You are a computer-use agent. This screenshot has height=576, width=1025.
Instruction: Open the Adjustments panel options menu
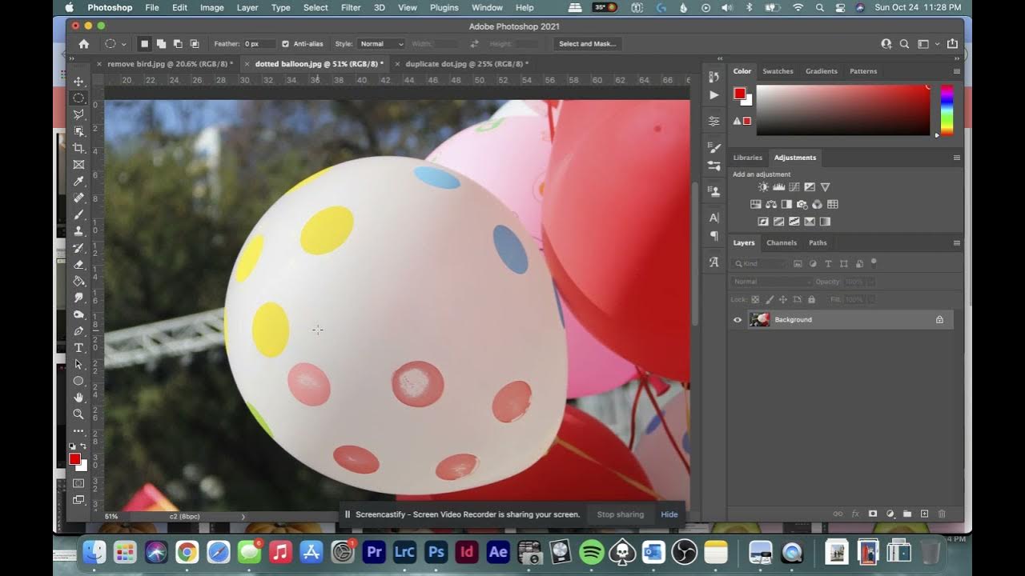956,158
